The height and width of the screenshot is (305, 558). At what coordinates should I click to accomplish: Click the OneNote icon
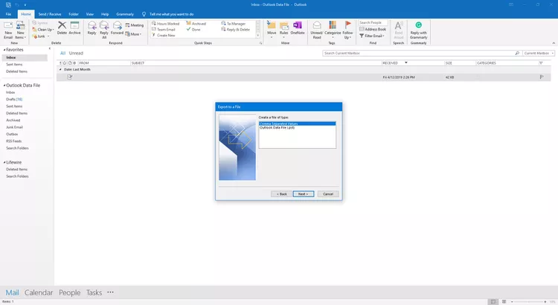(298, 25)
